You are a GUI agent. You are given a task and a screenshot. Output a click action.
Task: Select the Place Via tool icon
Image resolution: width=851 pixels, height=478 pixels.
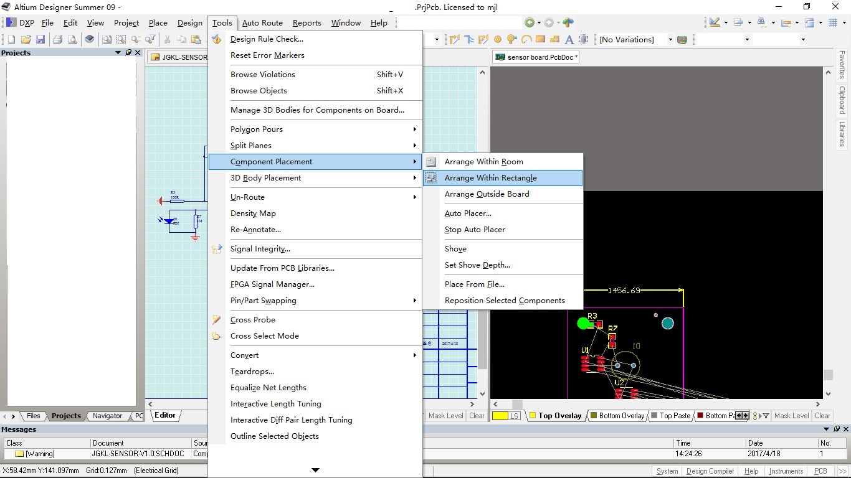(x=512, y=39)
